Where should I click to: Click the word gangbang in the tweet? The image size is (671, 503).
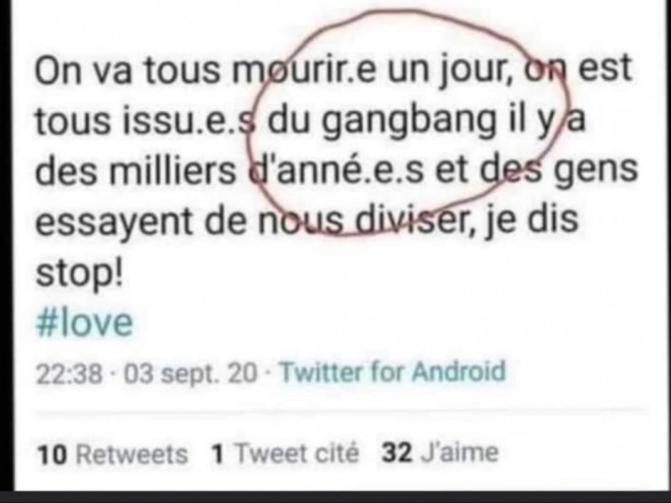point(407,121)
